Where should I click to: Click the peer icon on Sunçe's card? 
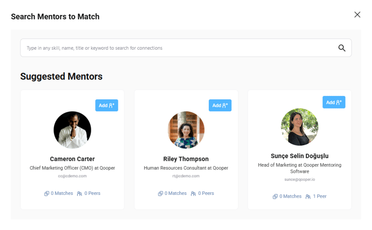coord(308,197)
